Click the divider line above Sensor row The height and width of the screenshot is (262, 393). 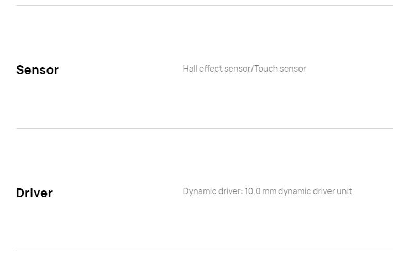click(205, 5)
